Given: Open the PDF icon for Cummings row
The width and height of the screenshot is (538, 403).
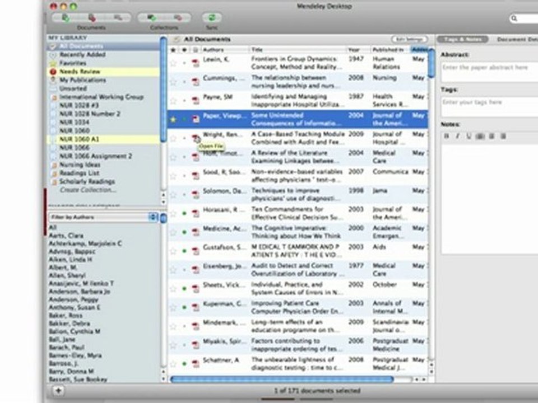Looking at the screenshot, I should (196, 82).
